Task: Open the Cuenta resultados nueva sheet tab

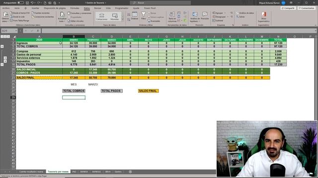Action: point(31,172)
